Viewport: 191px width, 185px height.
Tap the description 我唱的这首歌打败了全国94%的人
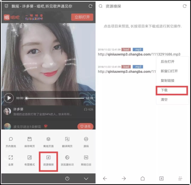42,114
